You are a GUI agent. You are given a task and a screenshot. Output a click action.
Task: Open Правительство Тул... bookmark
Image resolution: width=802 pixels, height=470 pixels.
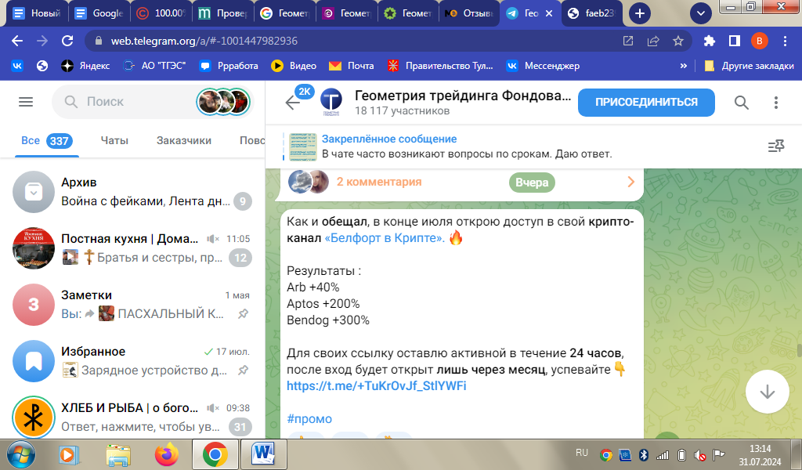(440, 66)
